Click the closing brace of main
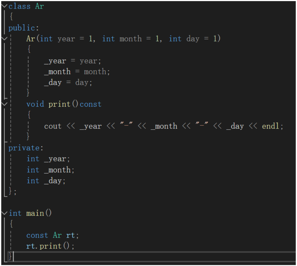The image size is (297, 266). point(9,256)
